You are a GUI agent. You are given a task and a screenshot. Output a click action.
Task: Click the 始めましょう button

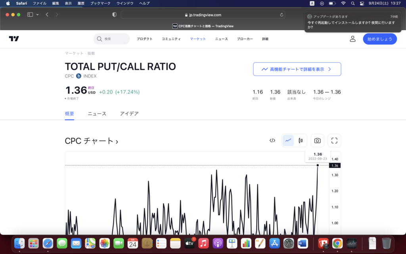(379, 39)
